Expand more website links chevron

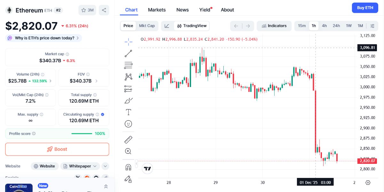pyautogui.click(x=105, y=166)
